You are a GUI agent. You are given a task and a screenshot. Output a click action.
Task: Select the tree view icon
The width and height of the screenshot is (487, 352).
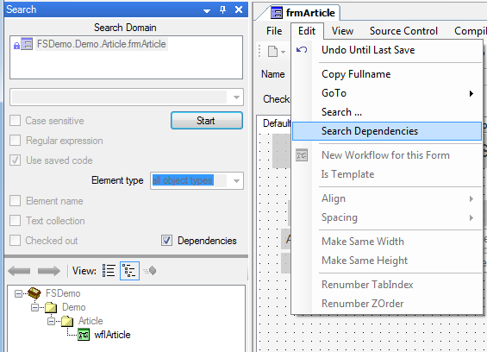click(x=129, y=271)
